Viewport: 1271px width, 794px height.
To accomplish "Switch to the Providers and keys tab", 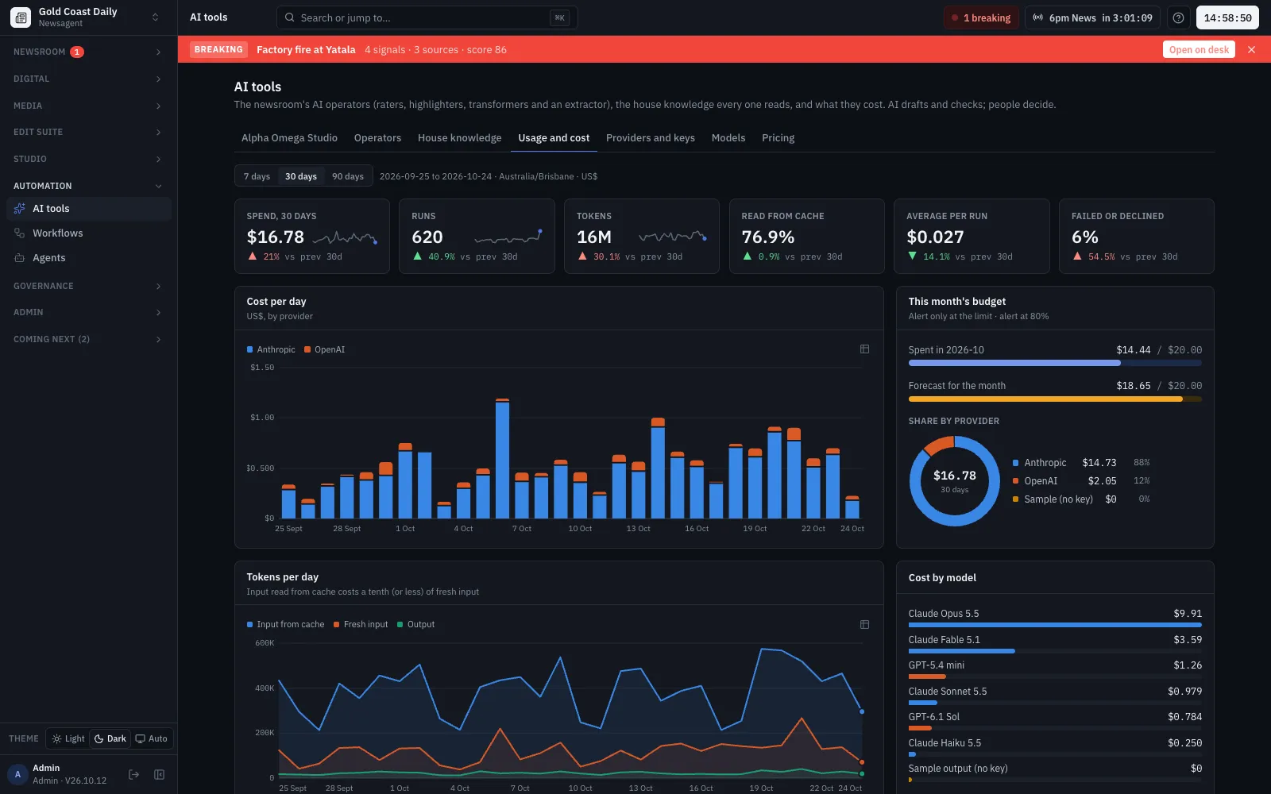I will [651, 138].
